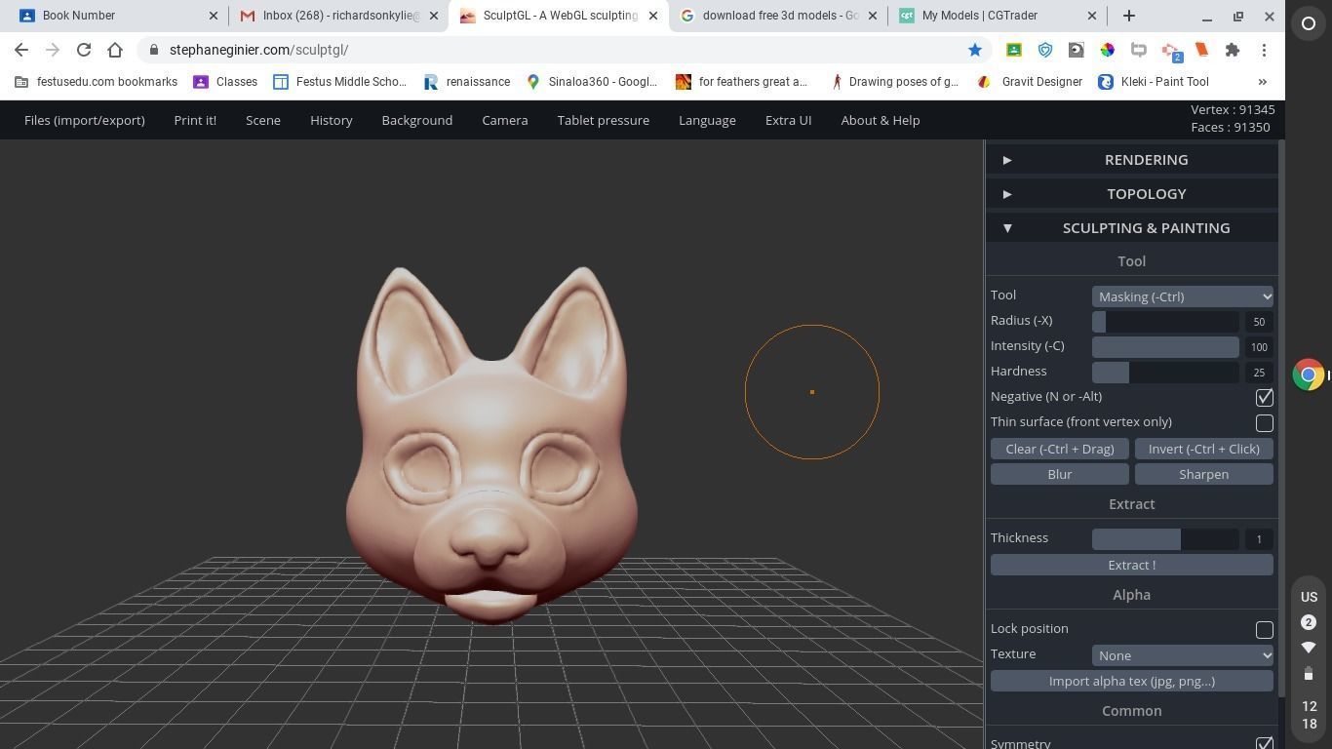Expand the RENDERING section
This screenshot has height=749, width=1332.
click(x=1132, y=160)
